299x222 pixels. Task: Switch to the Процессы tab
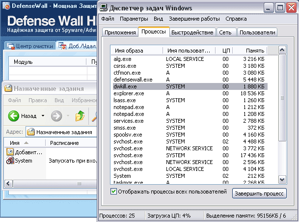click(x=154, y=31)
